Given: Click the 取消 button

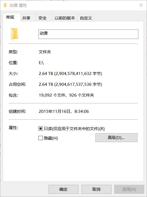Looking at the screenshot, I should pyautogui.click(x=96, y=189).
